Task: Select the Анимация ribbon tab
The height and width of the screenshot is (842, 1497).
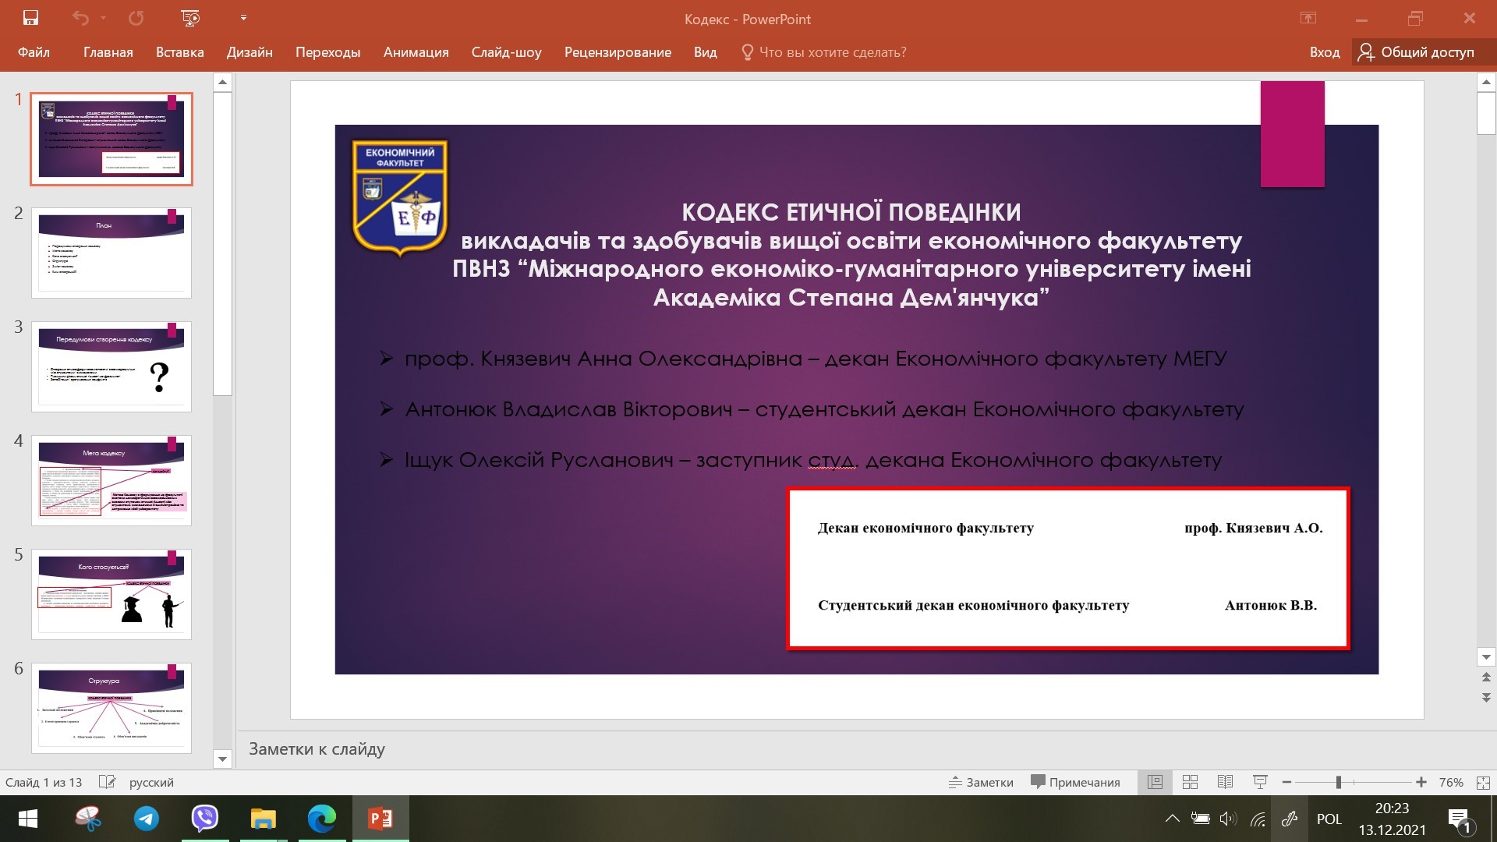Action: 416,52
